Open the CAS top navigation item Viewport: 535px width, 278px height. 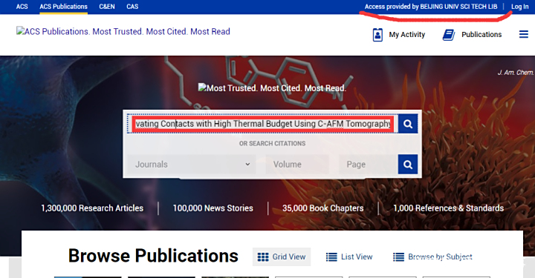[x=132, y=7]
